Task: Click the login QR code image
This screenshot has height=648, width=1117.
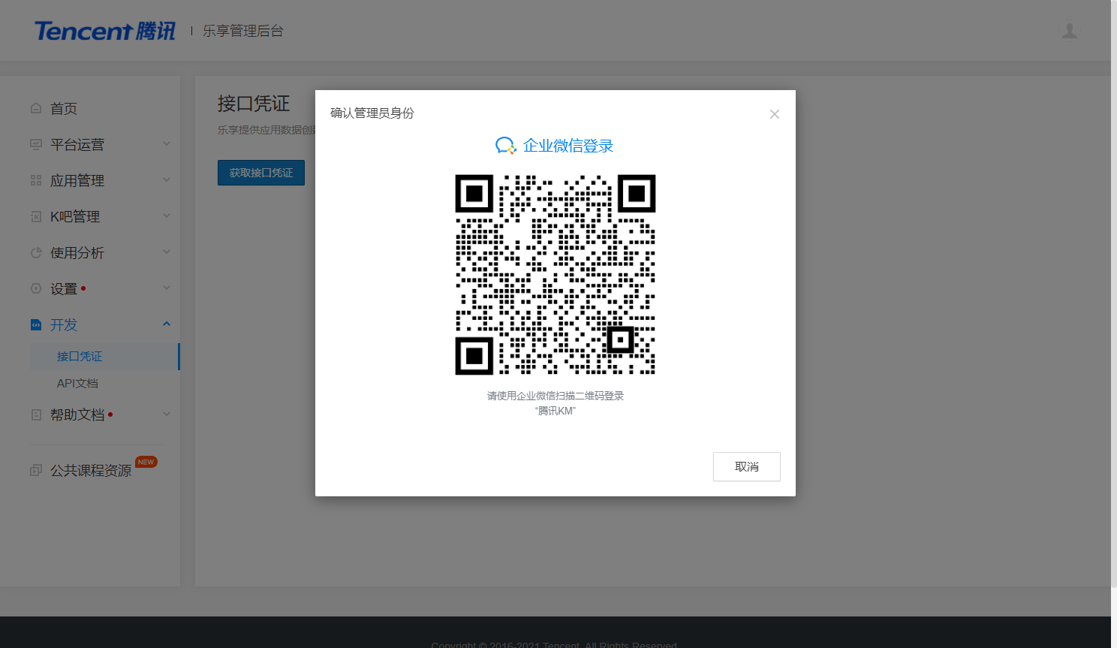Action: 555,275
